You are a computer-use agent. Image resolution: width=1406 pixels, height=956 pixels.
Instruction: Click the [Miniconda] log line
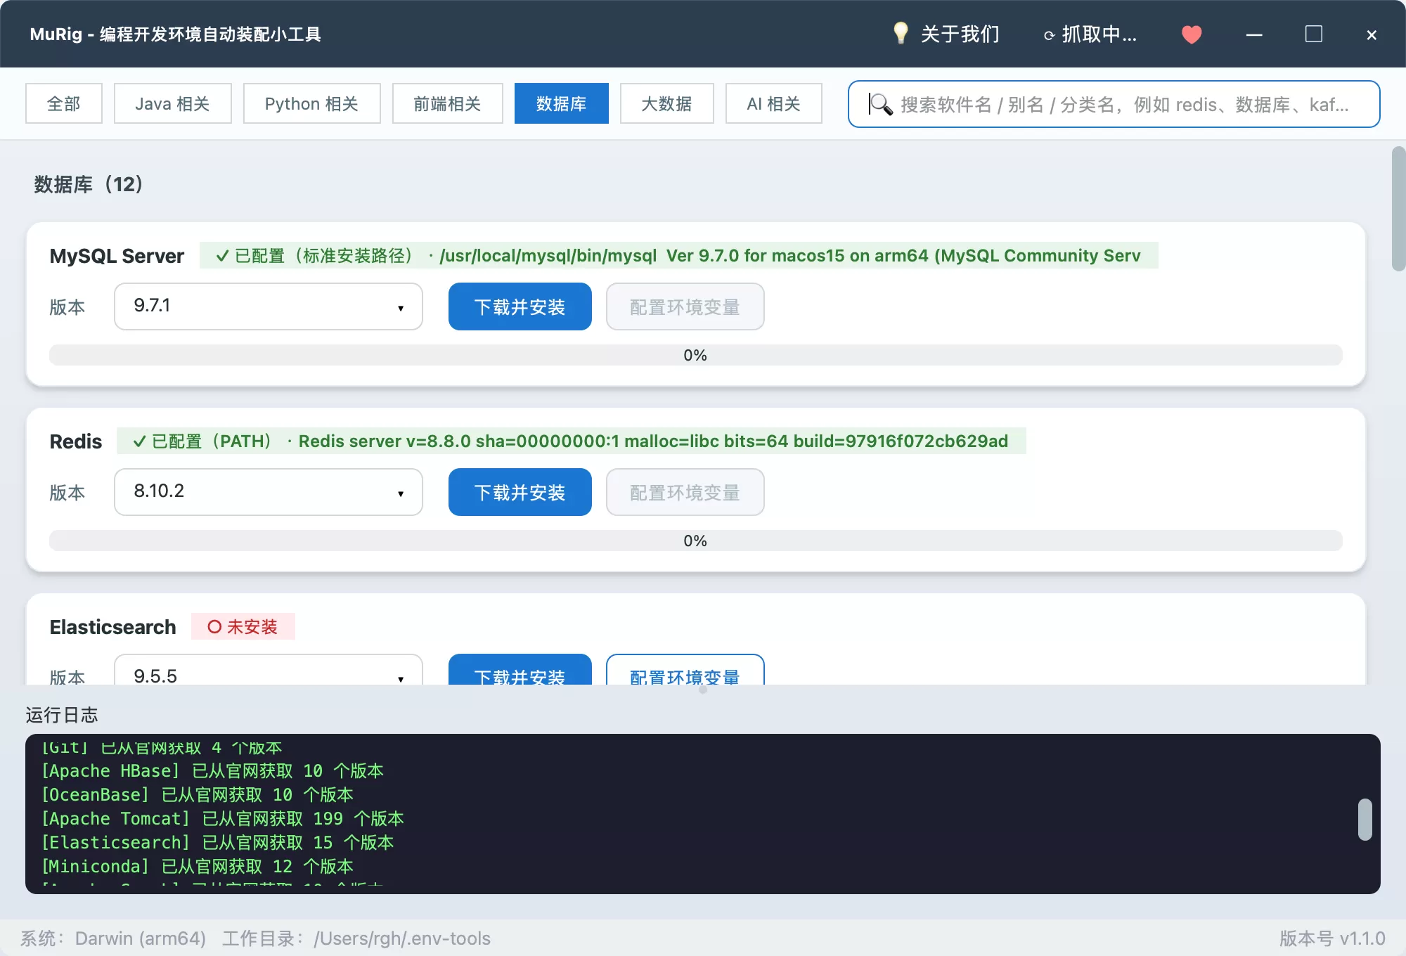[198, 866]
